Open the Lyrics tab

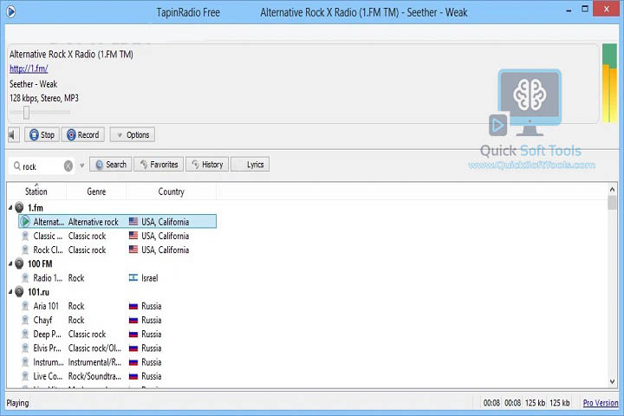click(x=250, y=165)
